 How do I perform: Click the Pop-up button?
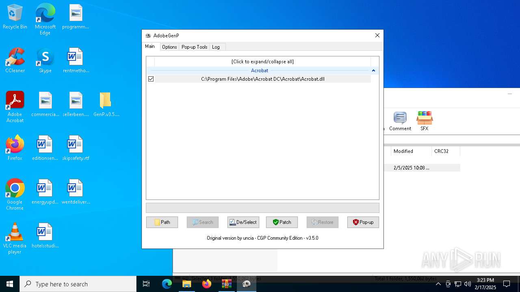(x=363, y=222)
